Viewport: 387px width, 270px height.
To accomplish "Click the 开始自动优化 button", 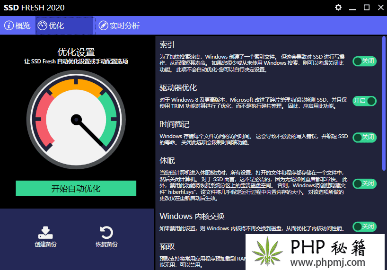I will click(x=76, y=188).
